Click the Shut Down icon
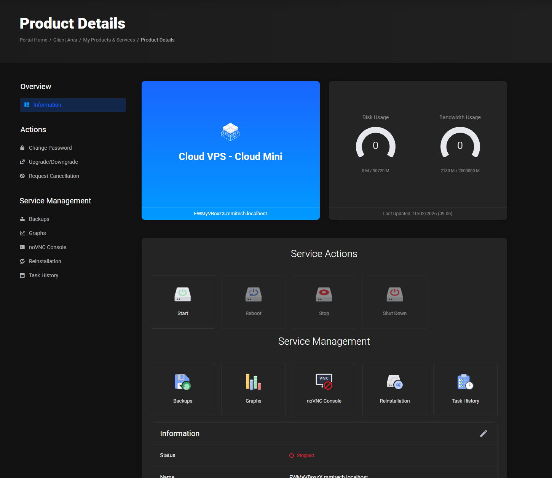This screenshot has height=478, width=552. 394,294
